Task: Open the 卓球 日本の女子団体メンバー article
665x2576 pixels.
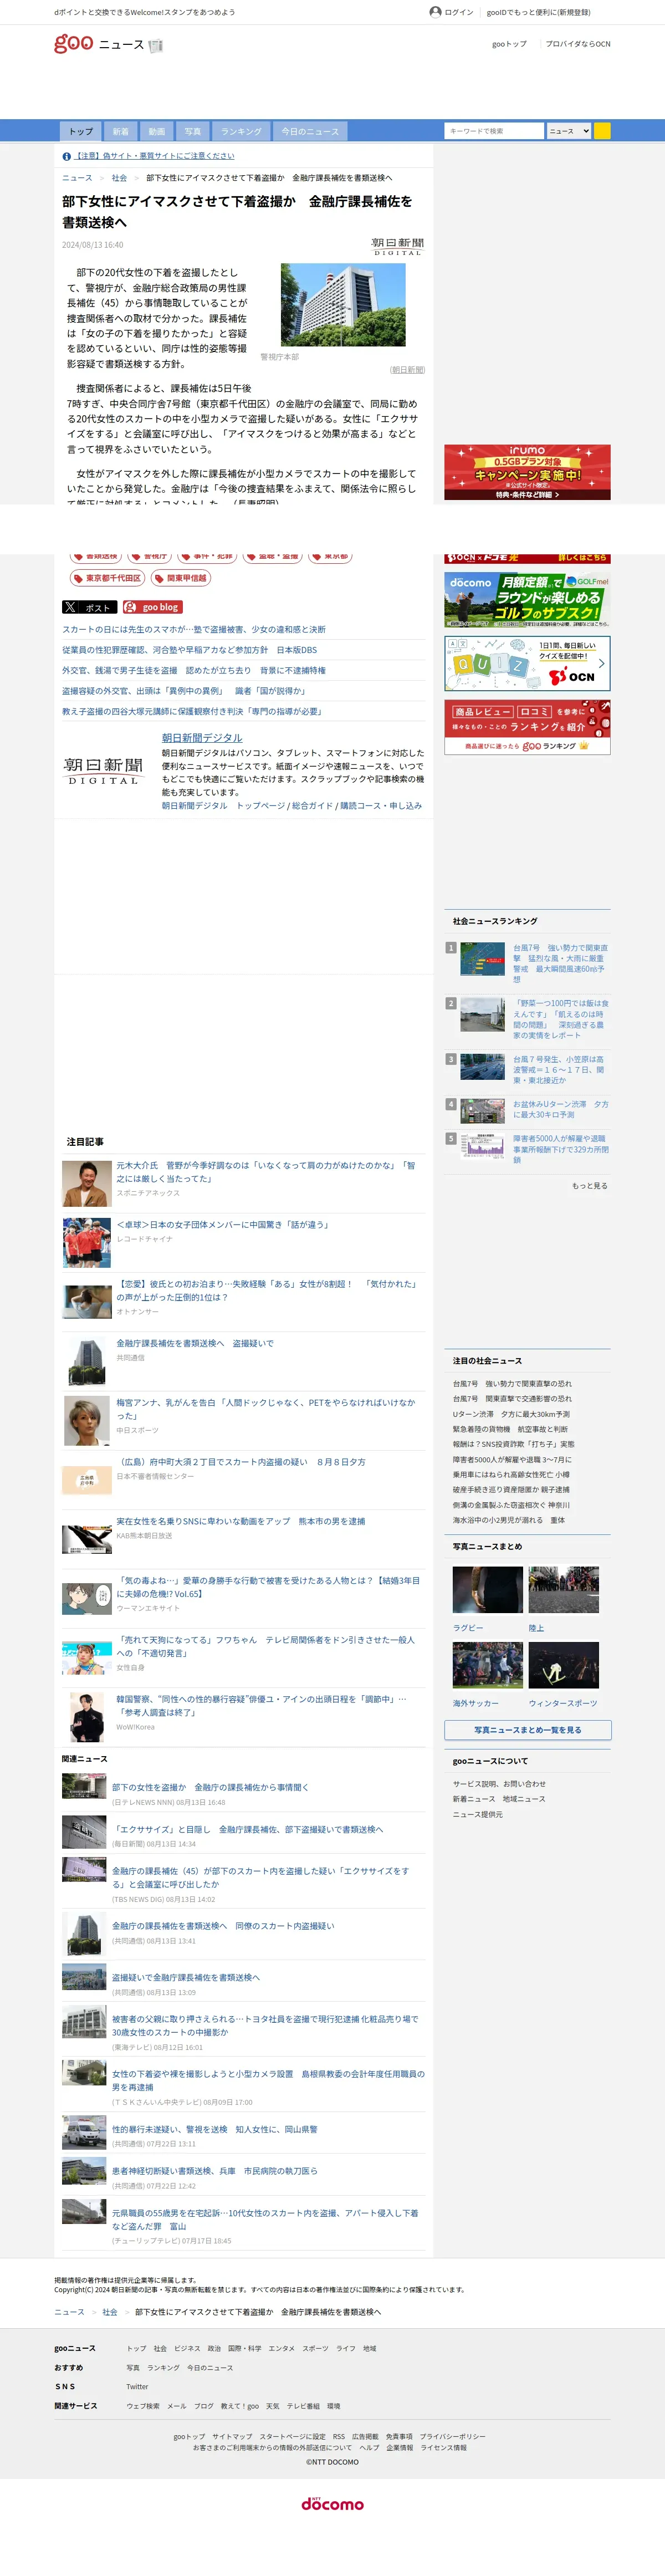Action: [x=223, y=1225]
